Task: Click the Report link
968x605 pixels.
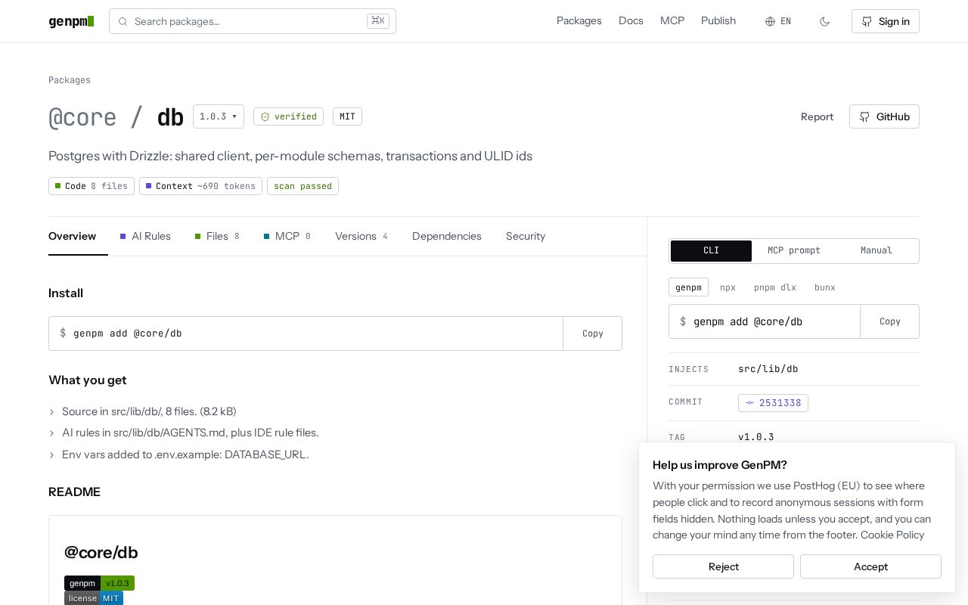Action: (817, 116)
